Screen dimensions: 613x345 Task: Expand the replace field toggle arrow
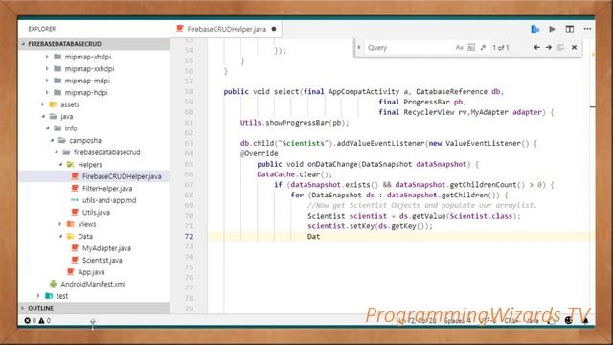pyautogui.click(x=359, y=47)
